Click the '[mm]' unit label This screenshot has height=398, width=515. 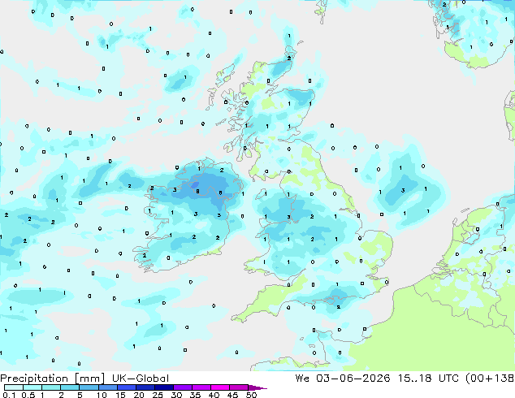point(89,379)
